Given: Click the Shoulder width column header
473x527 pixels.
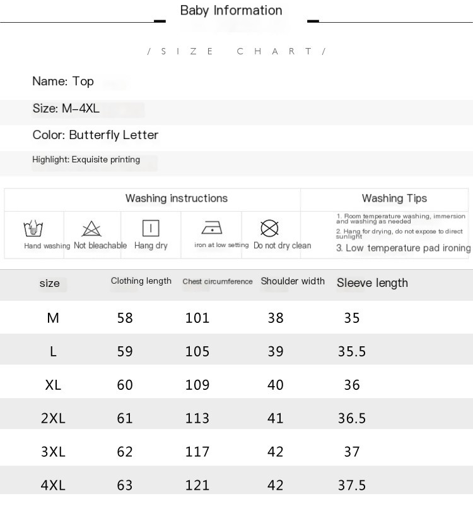Looking at the screenshot, I should coord(293,281).
